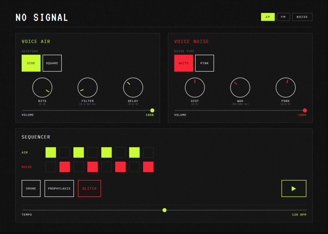This screenshot has width=328, height=234.
Task: Switch to the NOISE mode tab
Action: click(x=302, y=17)
